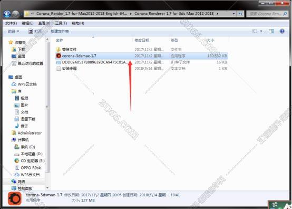Click the change view icon
Viewport: 292px width, 209px height.
click(255, 31)
